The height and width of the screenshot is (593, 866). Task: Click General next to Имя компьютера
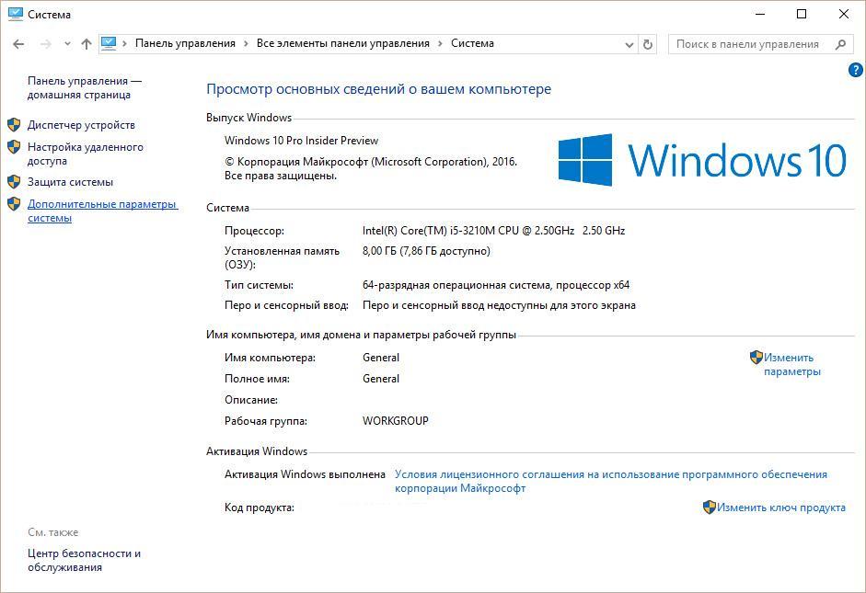point(381,358)
